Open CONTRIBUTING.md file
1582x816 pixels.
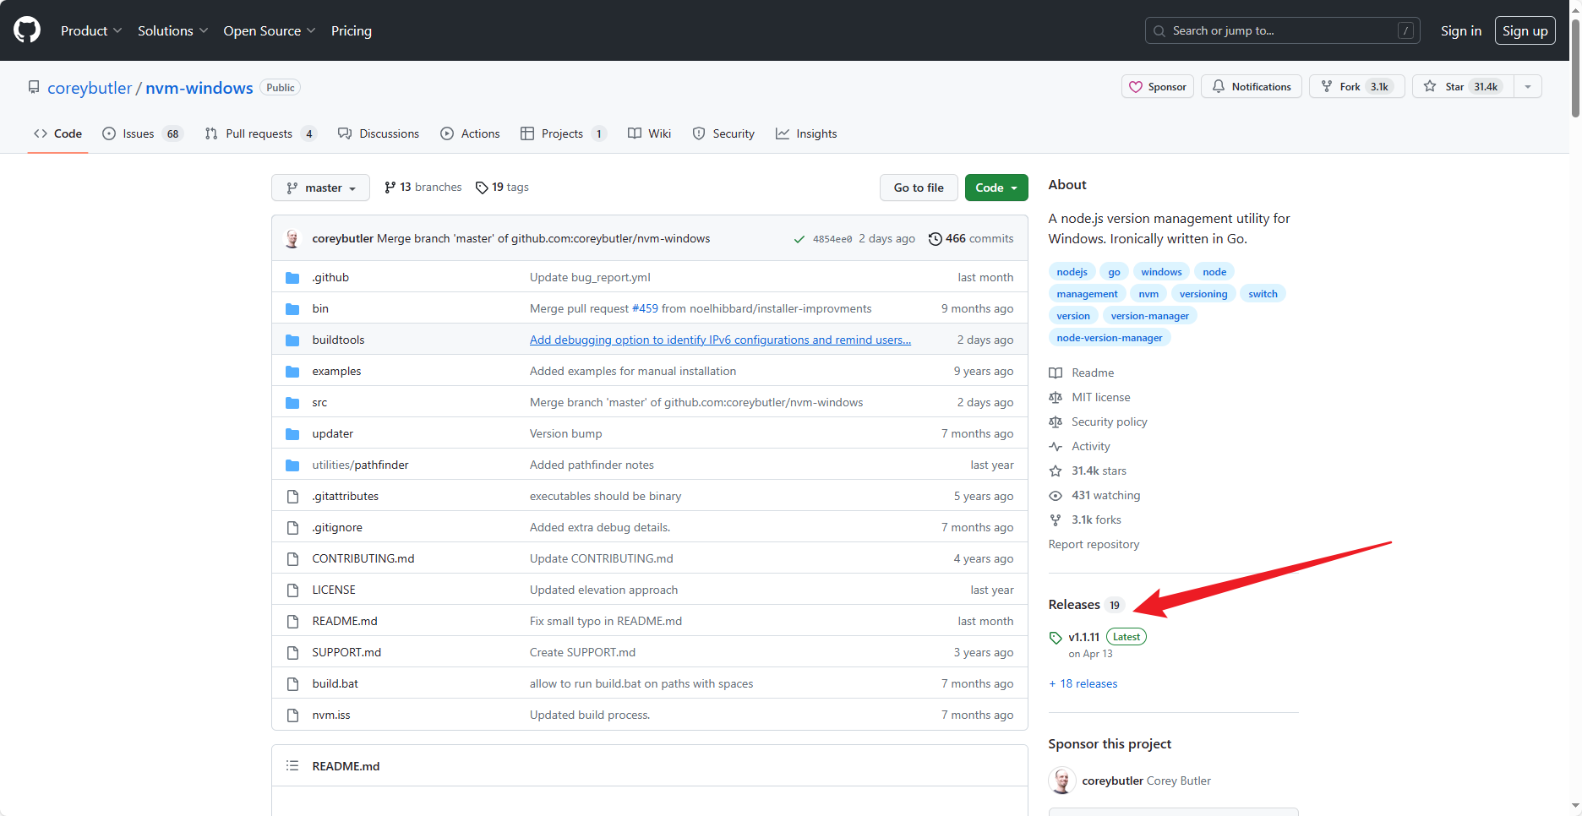pos(363,558)
